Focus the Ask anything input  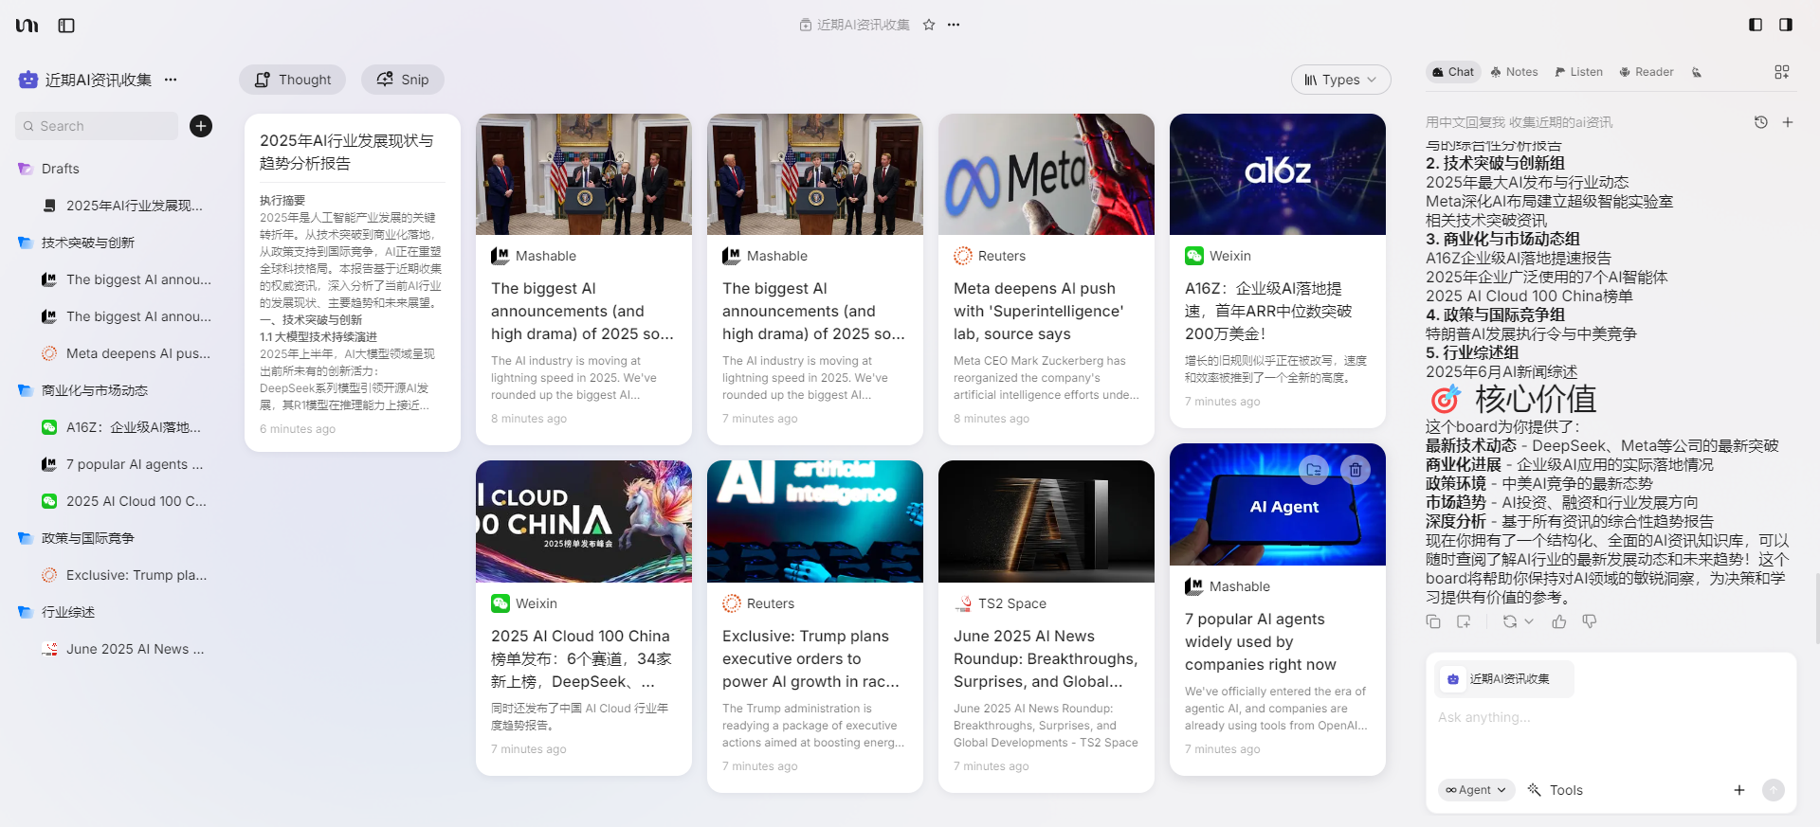point(1611,717)
